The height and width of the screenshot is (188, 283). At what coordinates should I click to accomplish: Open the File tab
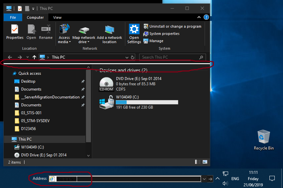pyautogui.click(x=13, y=17)
